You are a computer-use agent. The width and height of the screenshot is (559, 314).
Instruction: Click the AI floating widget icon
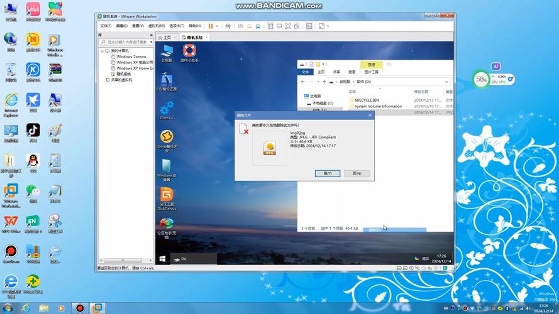click(x=495, y=67)
